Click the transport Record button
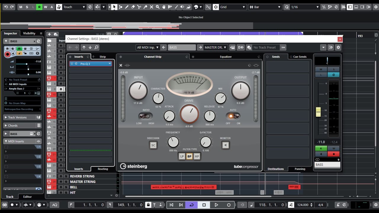379x213 pixels. (x=229, y=205)
